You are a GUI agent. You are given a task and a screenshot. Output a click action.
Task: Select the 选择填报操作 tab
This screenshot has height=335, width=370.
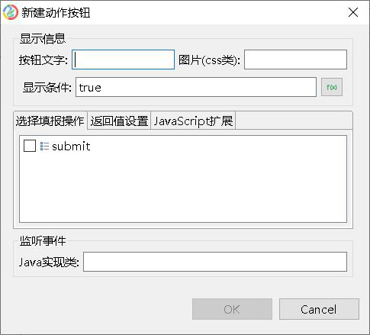[x=50, y=121]
